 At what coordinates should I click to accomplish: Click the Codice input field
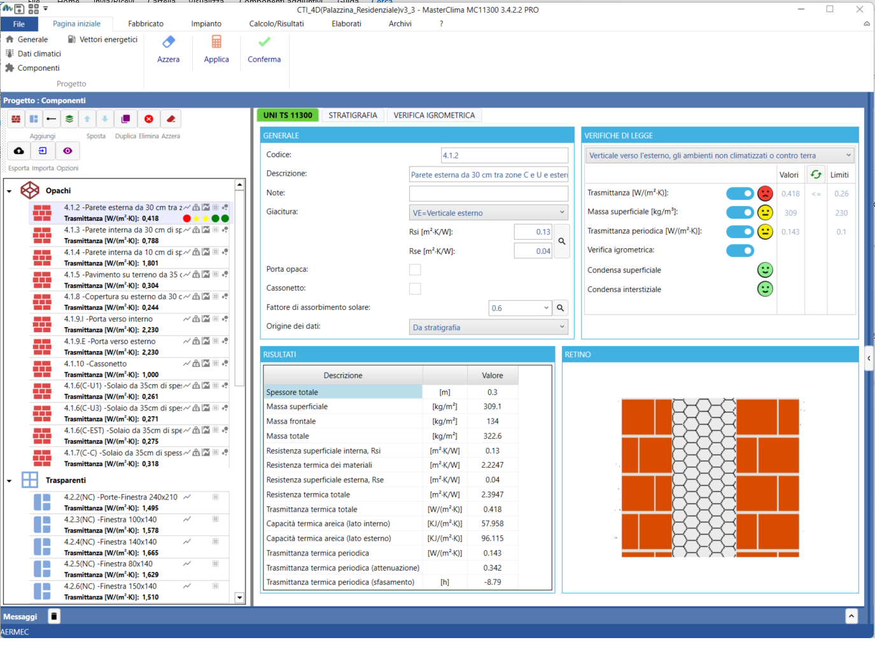(505, 155)
